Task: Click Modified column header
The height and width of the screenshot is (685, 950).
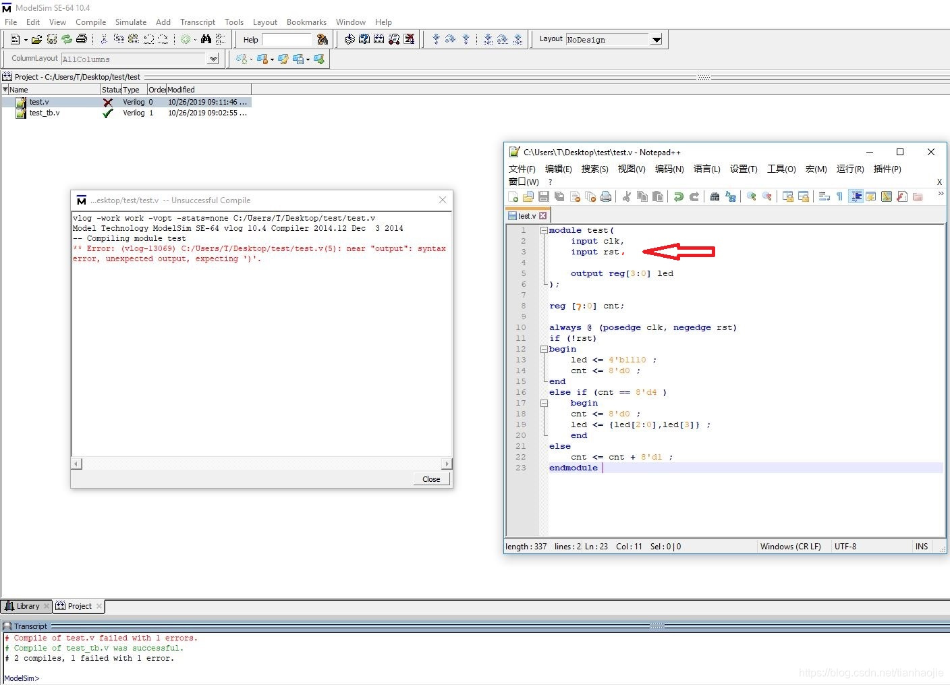Action: 208,89
